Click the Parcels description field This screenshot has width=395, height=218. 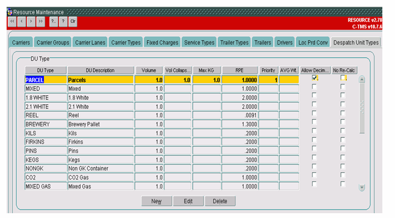point(101,80)
